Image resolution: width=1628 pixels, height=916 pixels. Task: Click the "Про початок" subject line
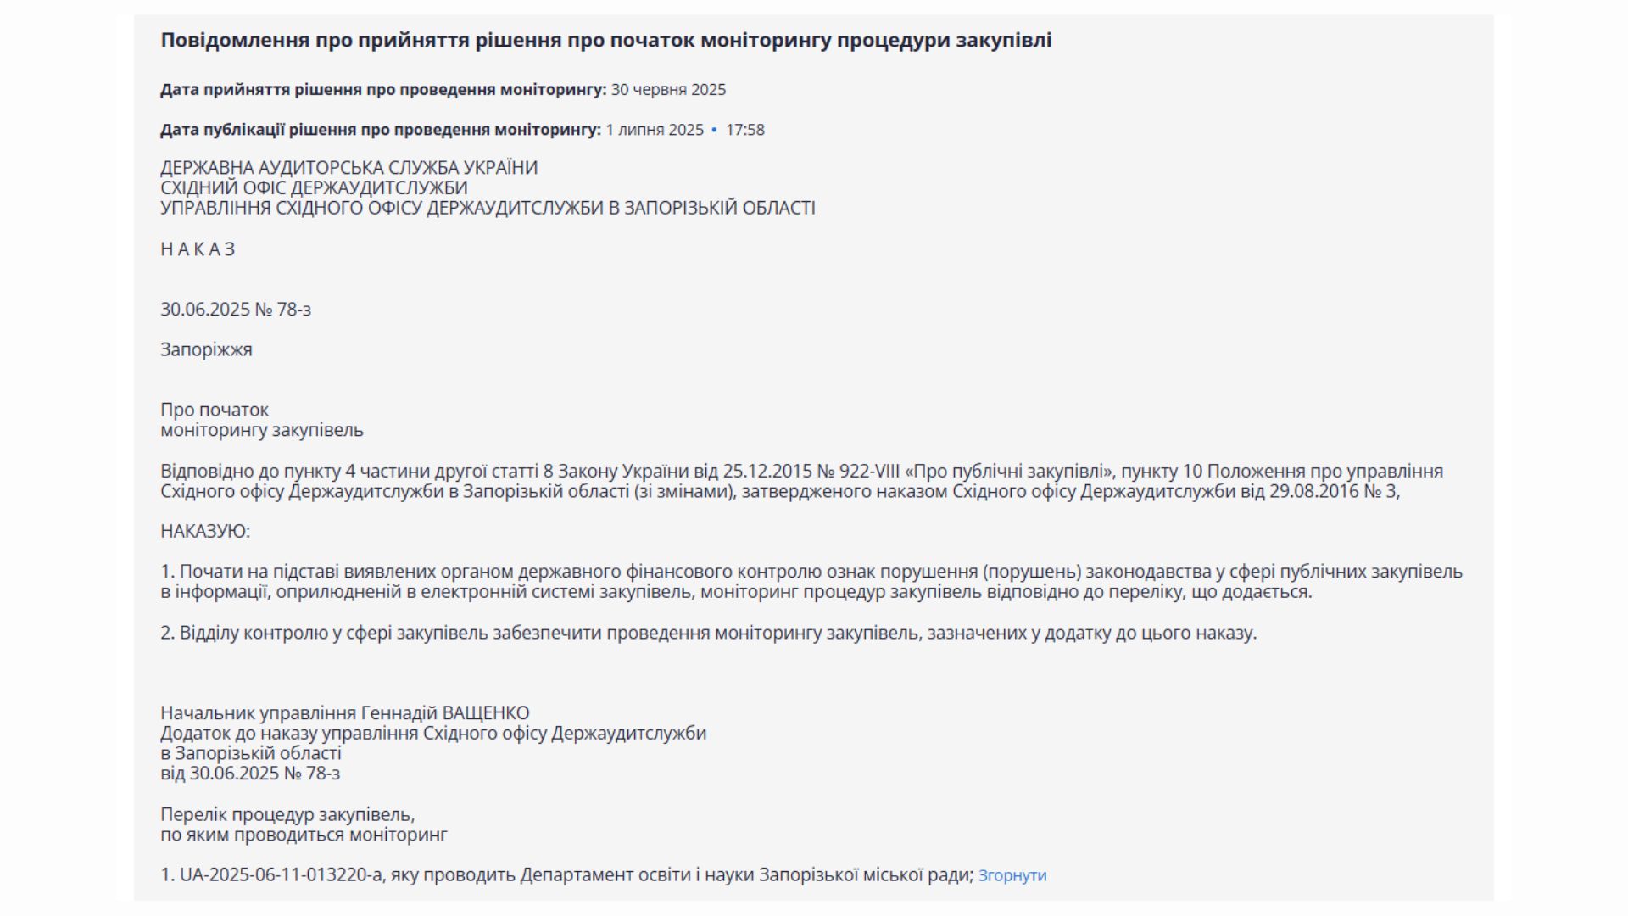215,410
